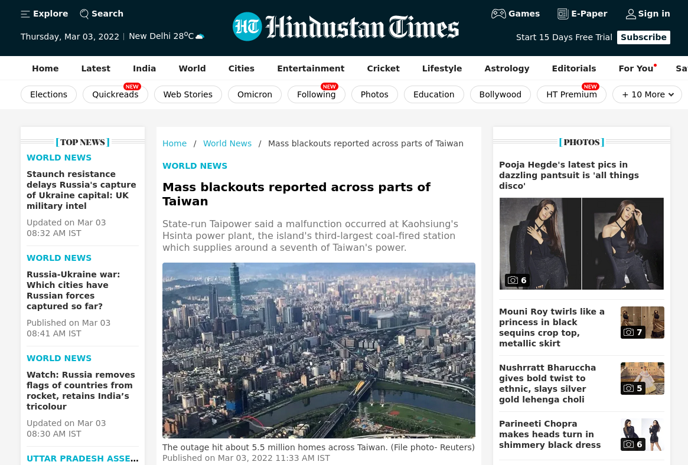Click the weather cloud icon
Viewport: 688px width, 465px height.
click(200, 37)
